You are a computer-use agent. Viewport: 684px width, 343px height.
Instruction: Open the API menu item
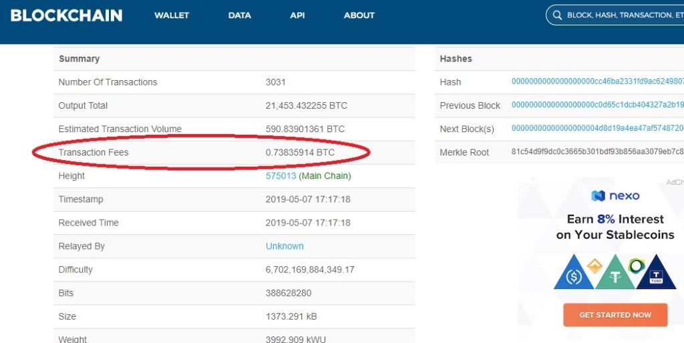pos(297,15)
